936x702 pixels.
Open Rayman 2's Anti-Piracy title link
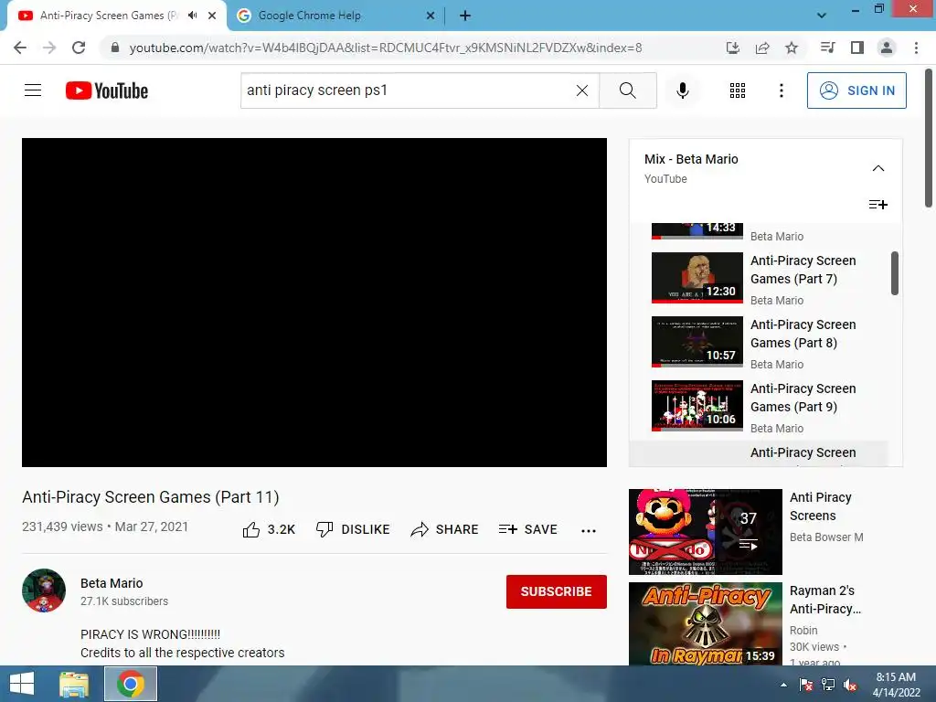pyautogui.click(x=825, y=600)
